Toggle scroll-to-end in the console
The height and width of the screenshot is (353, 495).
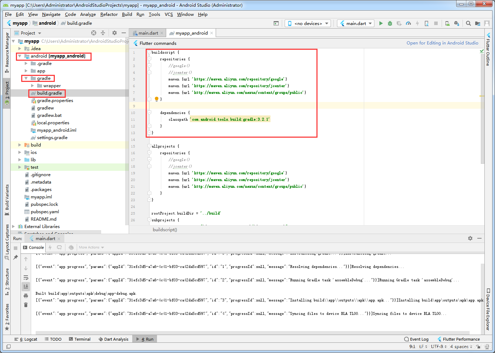pos(26,286)
